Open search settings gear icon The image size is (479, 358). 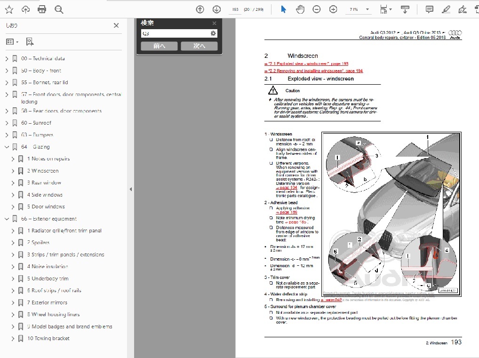[x=213, y=33]
